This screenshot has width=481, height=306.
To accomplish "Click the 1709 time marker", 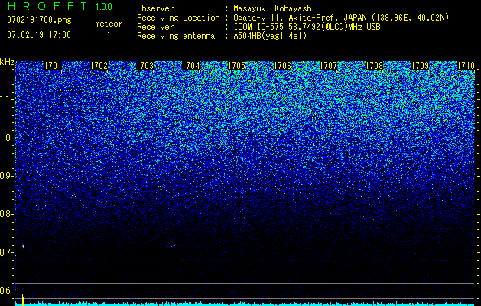I will (x=420, y=66).
